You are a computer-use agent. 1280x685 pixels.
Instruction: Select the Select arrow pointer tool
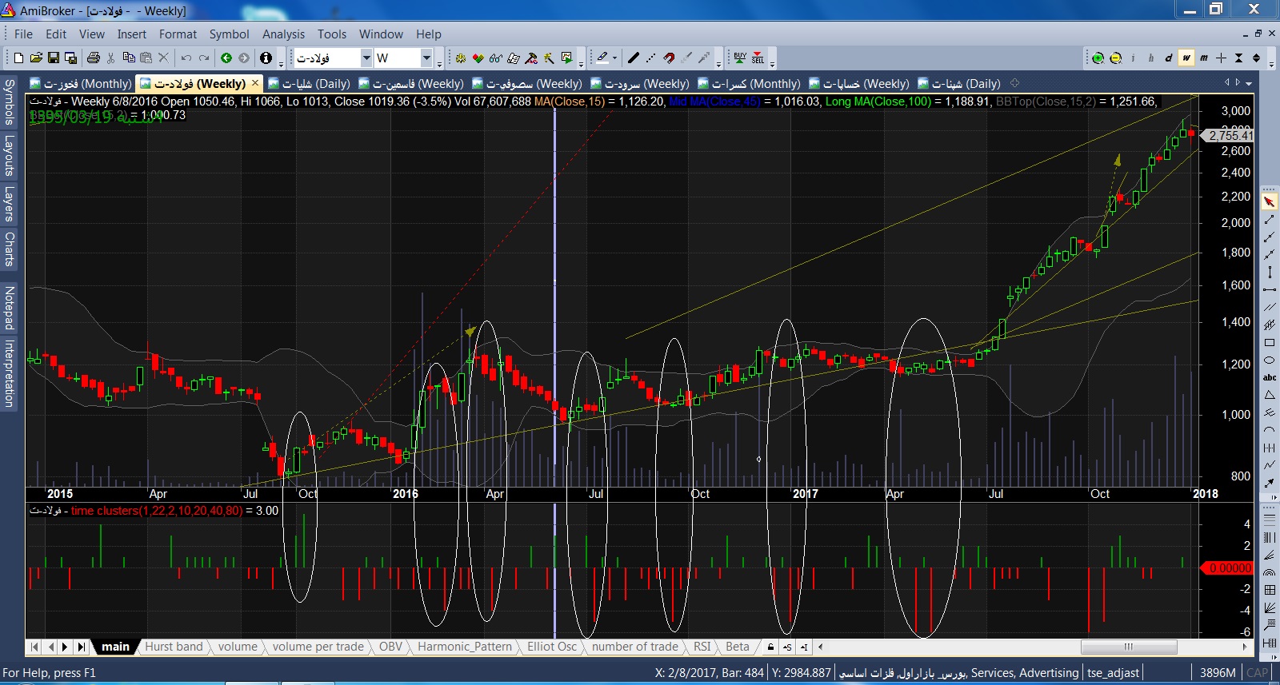click(x=1270, y=201)
